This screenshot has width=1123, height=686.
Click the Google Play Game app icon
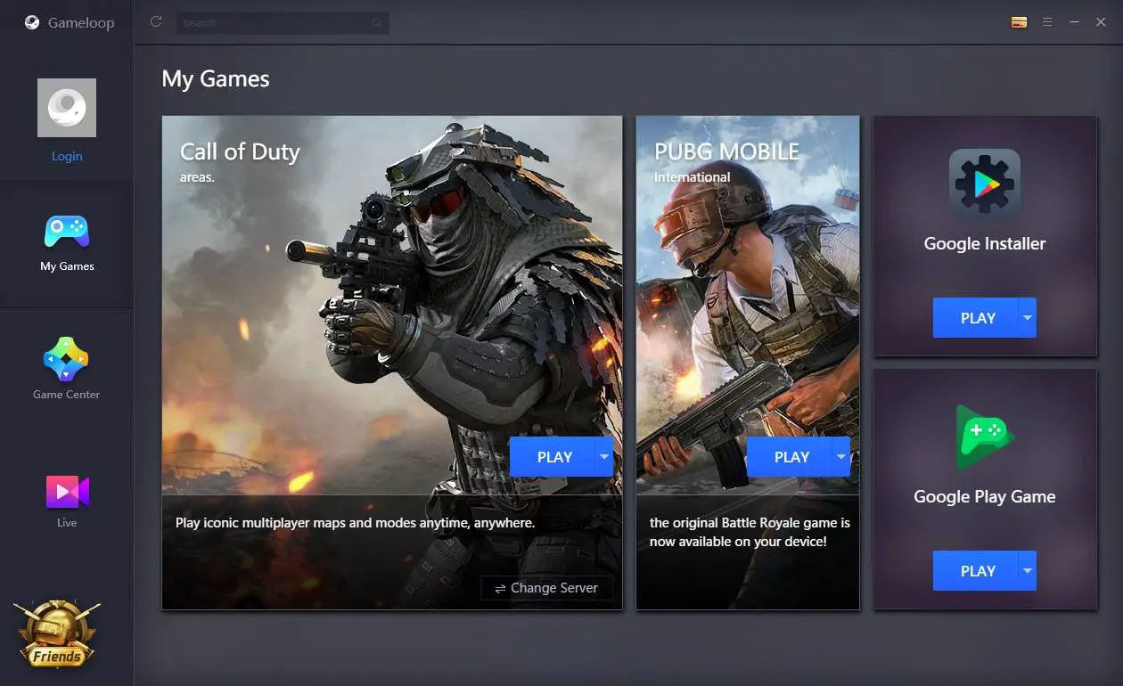click(985, 437)
